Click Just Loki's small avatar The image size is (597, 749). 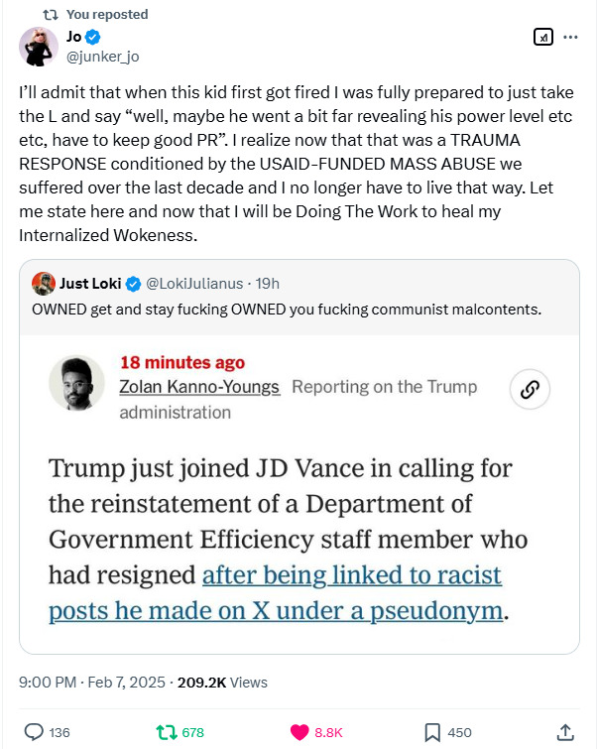point(44,284)
